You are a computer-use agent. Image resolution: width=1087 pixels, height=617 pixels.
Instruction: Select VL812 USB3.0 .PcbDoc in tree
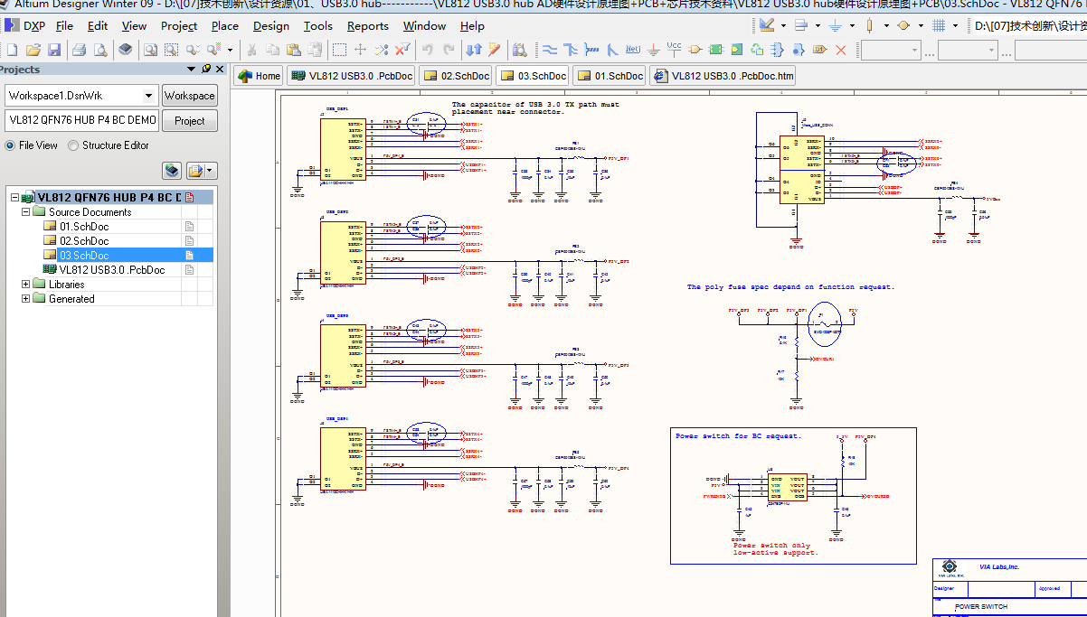point(112,269)
